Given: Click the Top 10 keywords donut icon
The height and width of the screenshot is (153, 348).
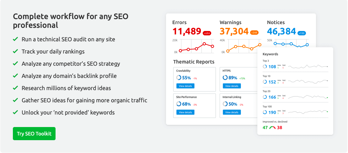Looking at the screenshot, I should point(265,82).
